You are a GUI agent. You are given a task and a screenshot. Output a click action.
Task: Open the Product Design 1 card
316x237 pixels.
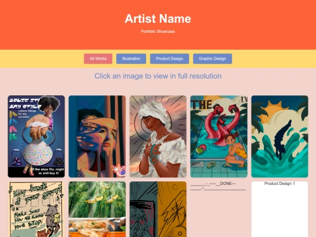pos(280,209)
